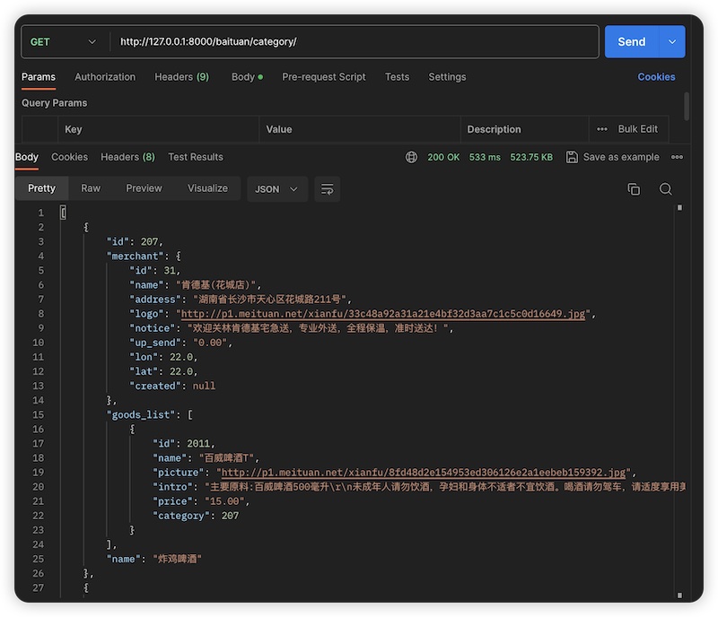718x617 pixels.
Task: Click the network globe icon
Action: 411,157
